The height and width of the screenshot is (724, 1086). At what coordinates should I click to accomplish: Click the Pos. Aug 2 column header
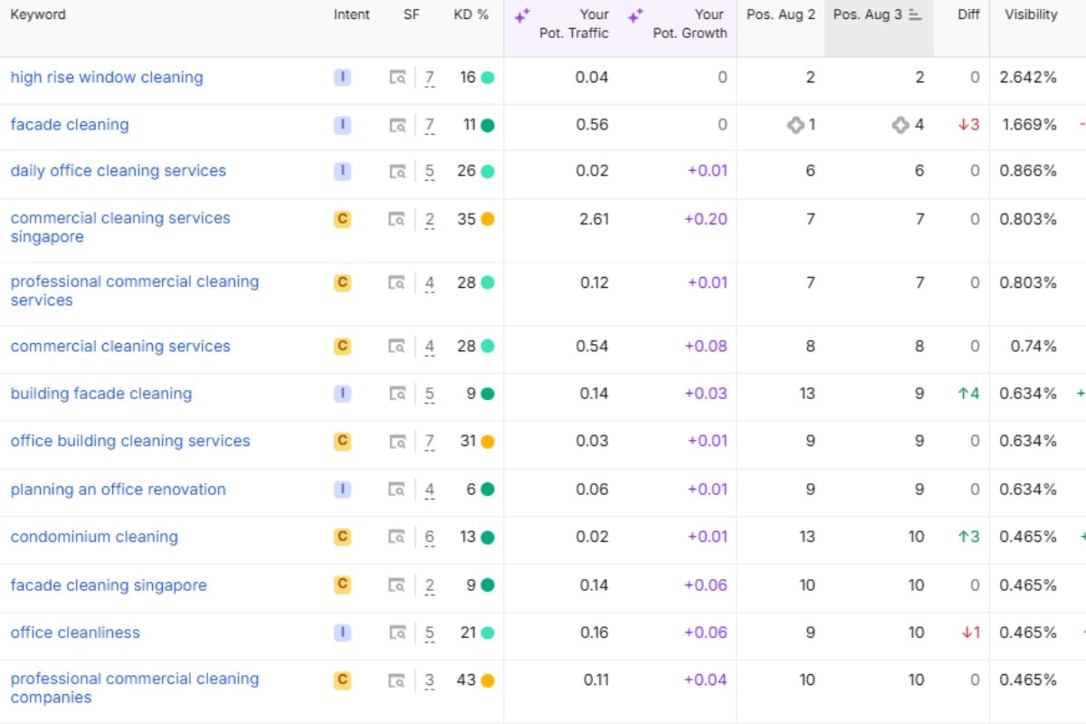[780, 14]
